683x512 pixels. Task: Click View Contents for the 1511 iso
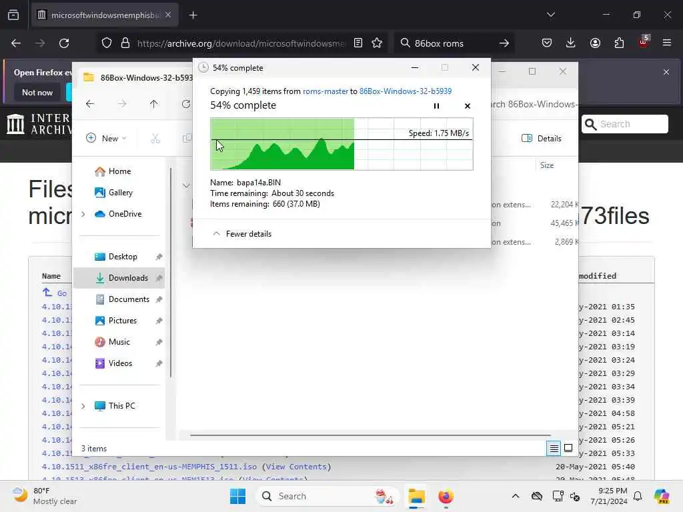[x=297, y=467]
